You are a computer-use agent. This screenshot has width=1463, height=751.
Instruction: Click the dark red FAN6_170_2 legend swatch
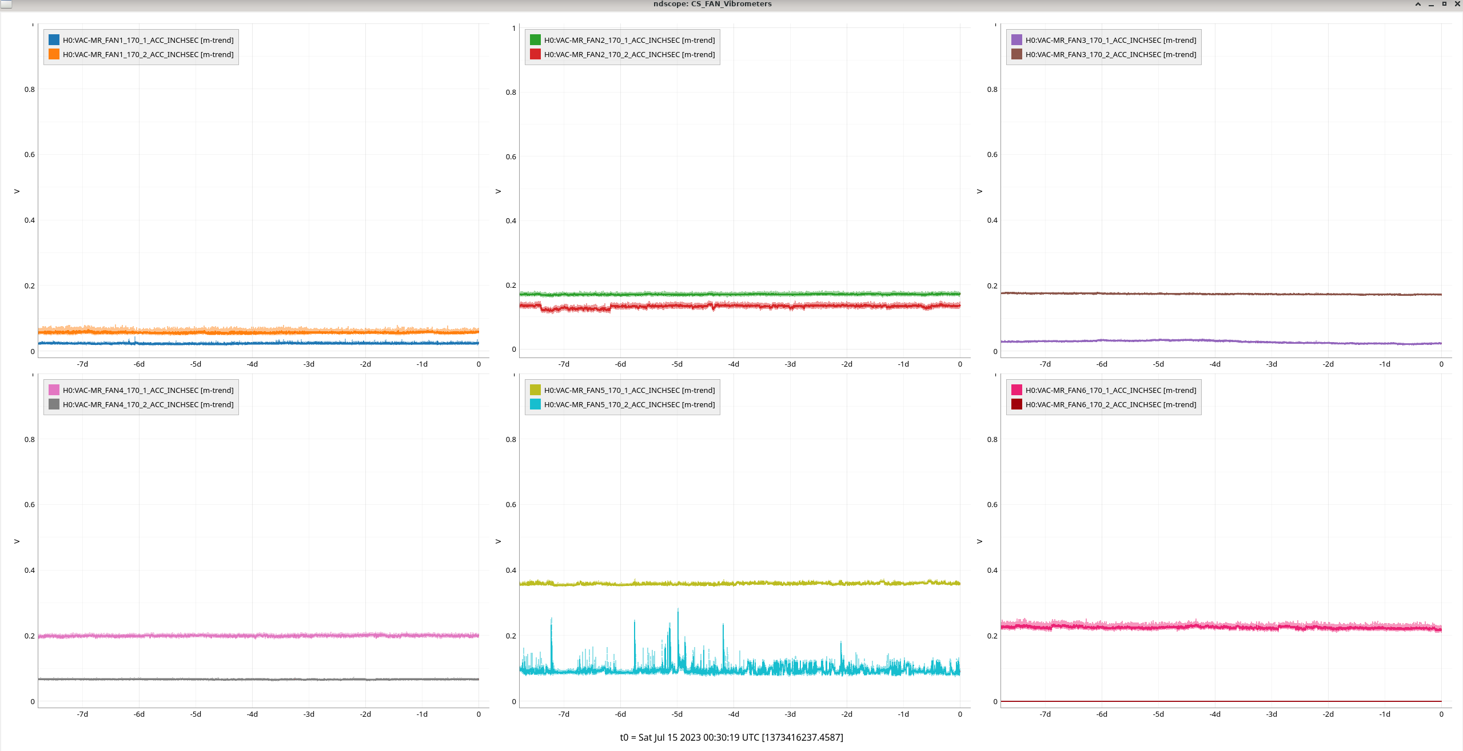(x=1016, y=404)
